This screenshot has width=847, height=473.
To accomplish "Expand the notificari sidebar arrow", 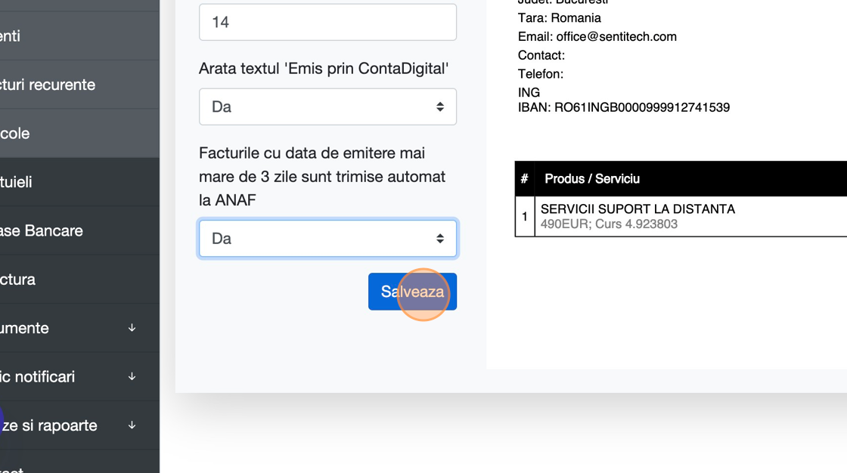I will click(132, 376).
